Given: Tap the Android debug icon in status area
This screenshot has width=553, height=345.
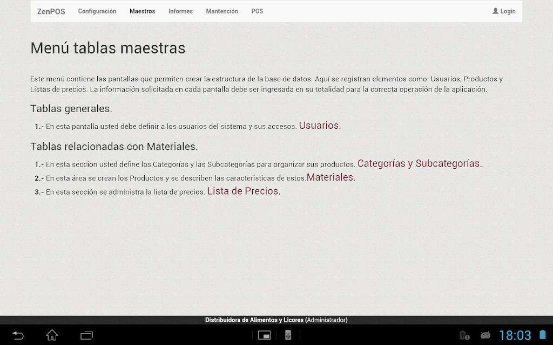Looking at the screenshot, I should pos(485,335).
